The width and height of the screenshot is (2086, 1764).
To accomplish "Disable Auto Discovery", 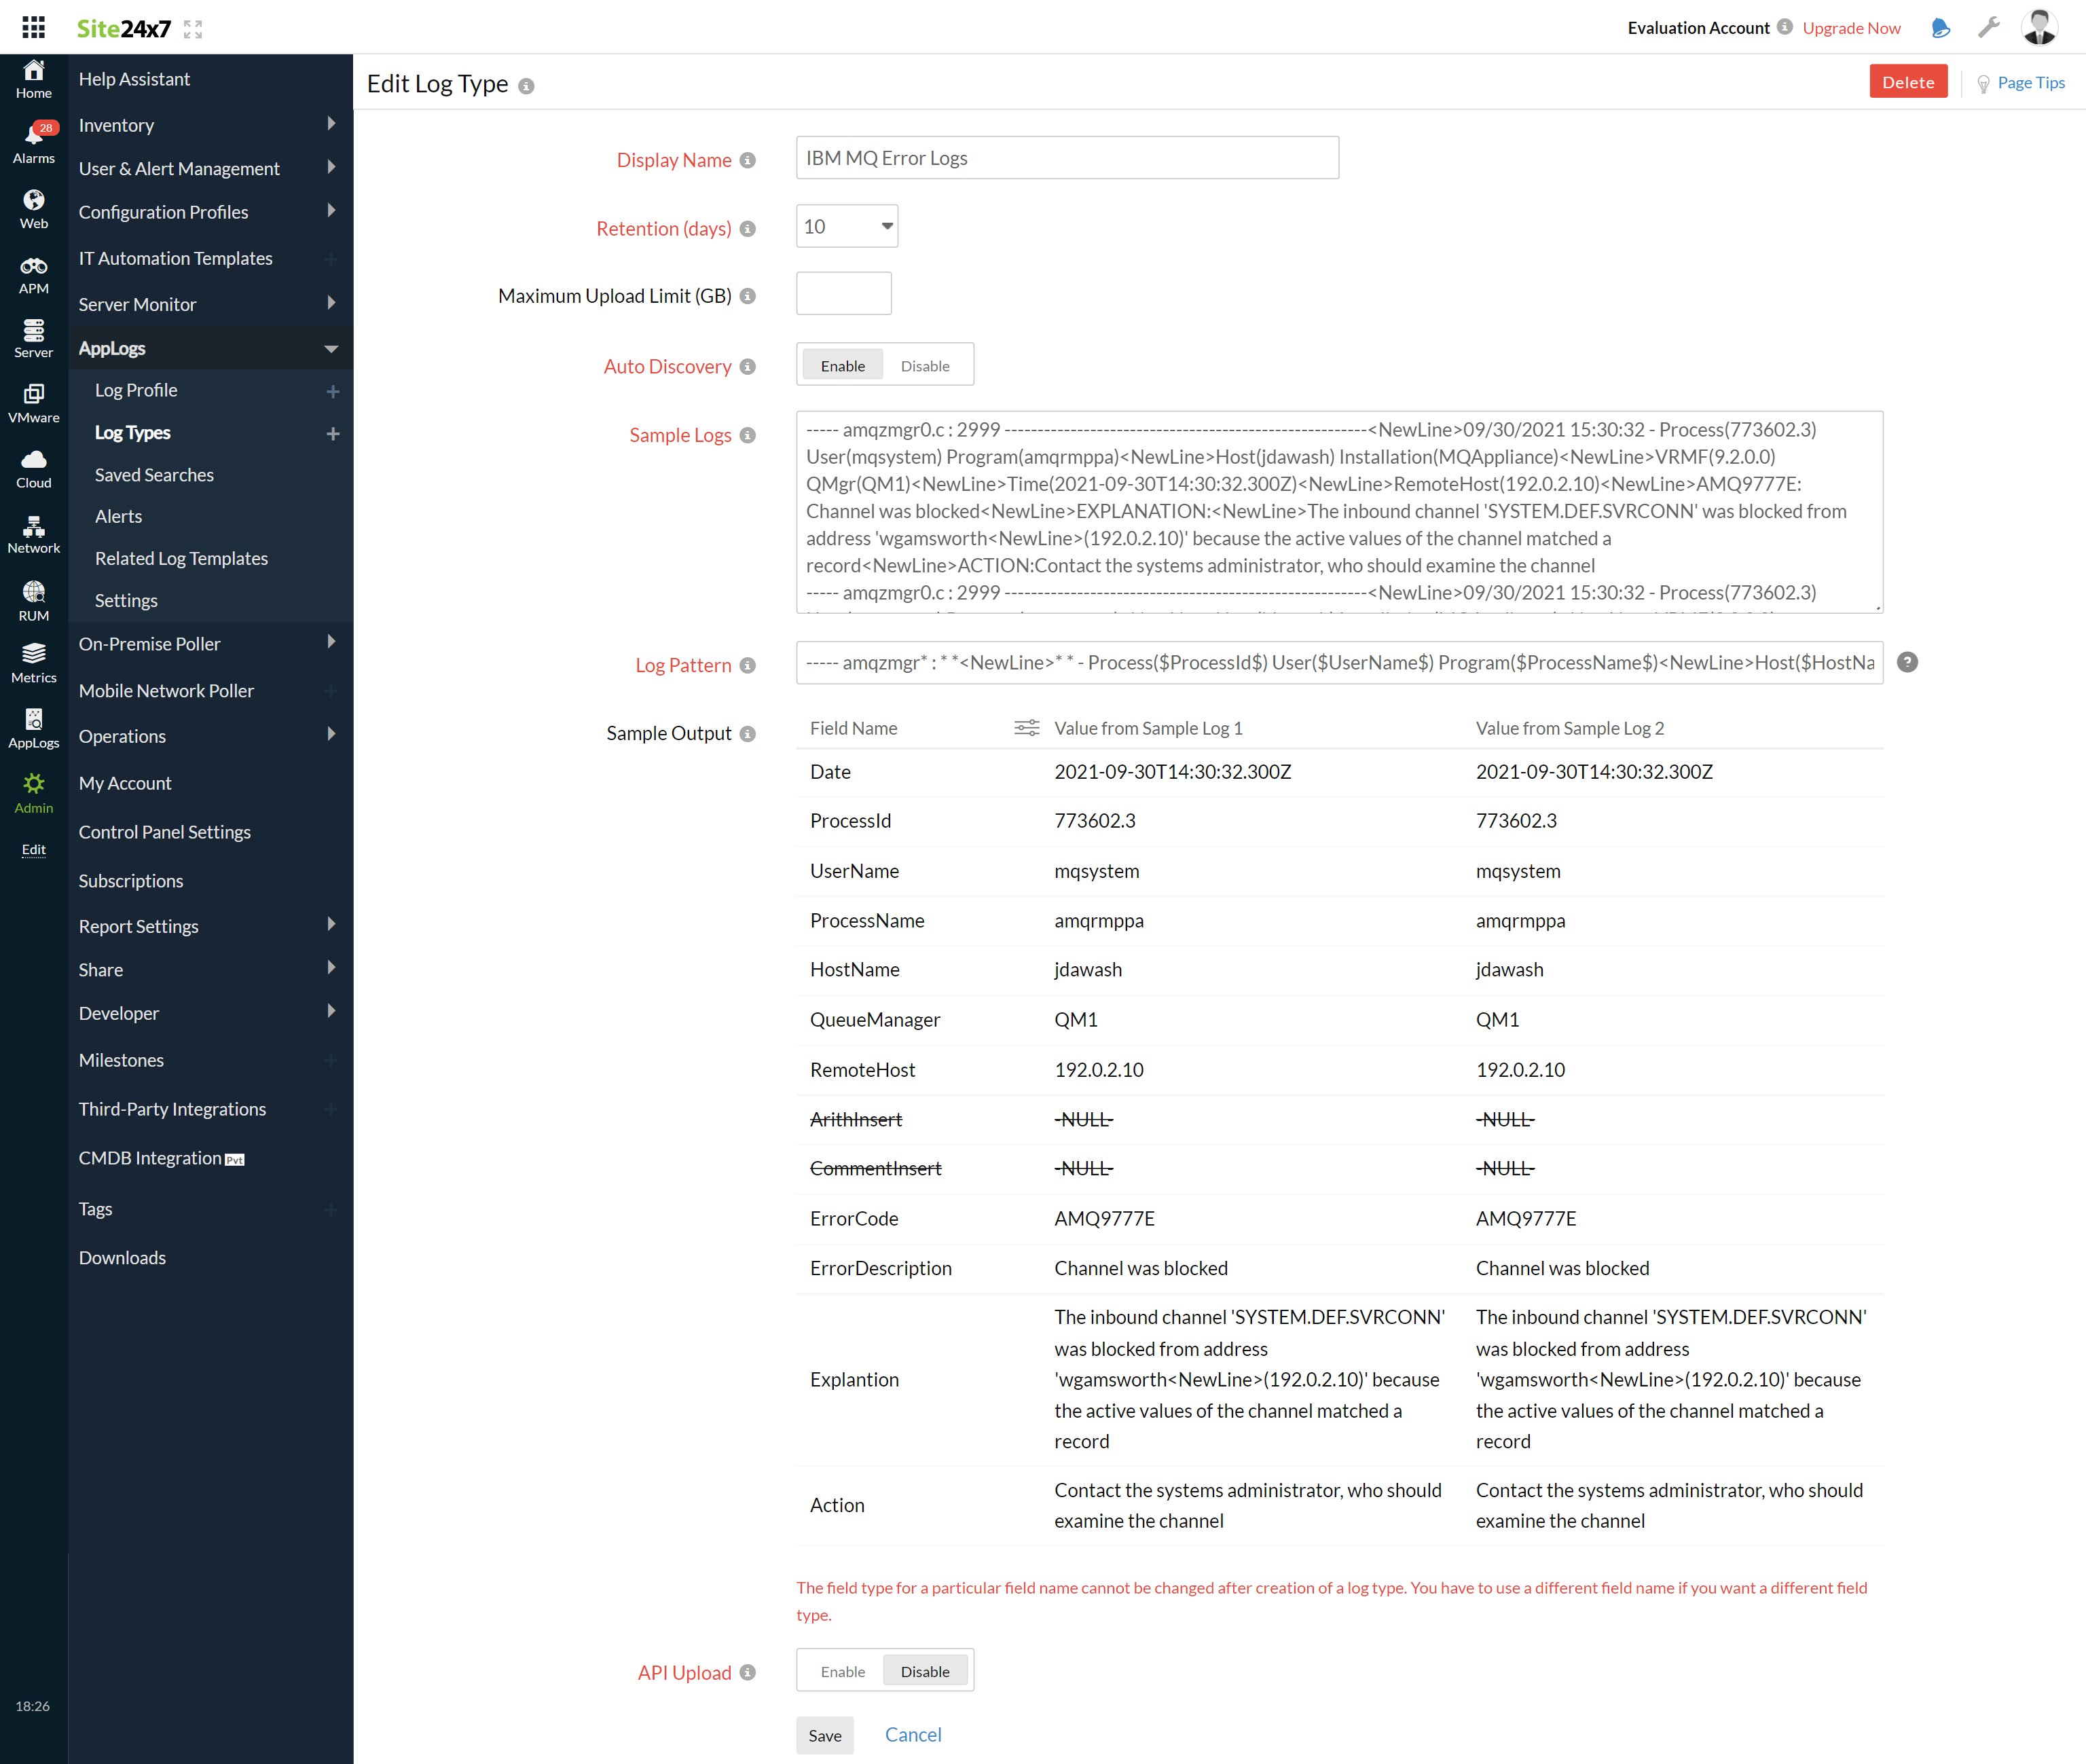I will tap(925, 365).
